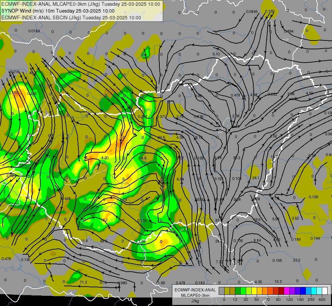
Task: Click the map value '71.3'
Action: pyautogui.click(x=83, y=283)
